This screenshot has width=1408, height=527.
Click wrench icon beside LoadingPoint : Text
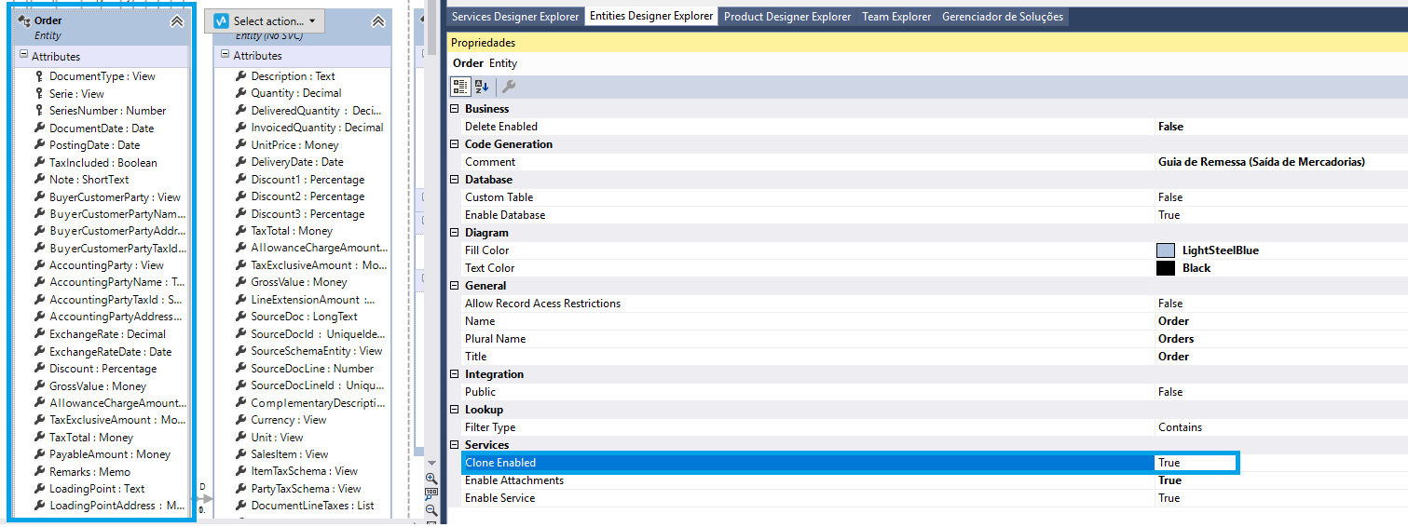point(39,488)
